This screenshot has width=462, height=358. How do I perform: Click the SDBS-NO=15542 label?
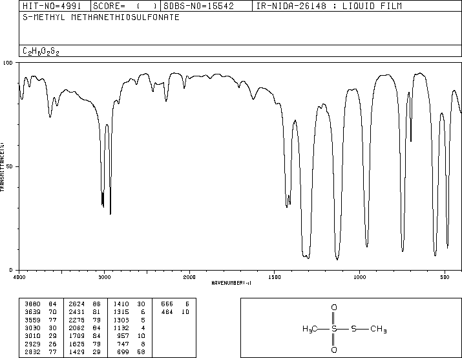pyautogui.click(x=198, y=6)
